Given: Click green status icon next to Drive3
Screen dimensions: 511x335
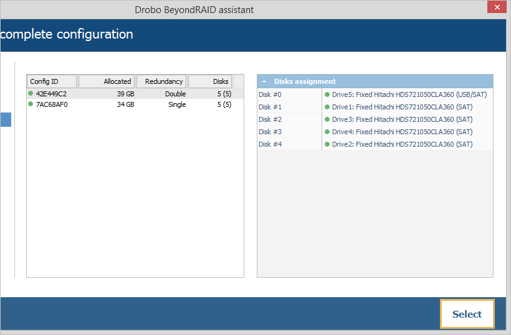Looking at the screenshot, I should [x=327, y=119].
